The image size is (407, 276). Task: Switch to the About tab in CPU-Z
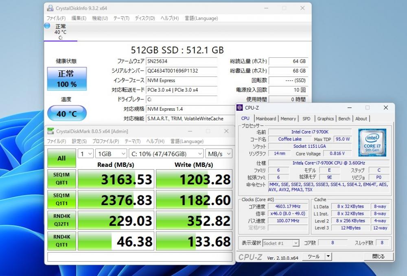[361, 118]
